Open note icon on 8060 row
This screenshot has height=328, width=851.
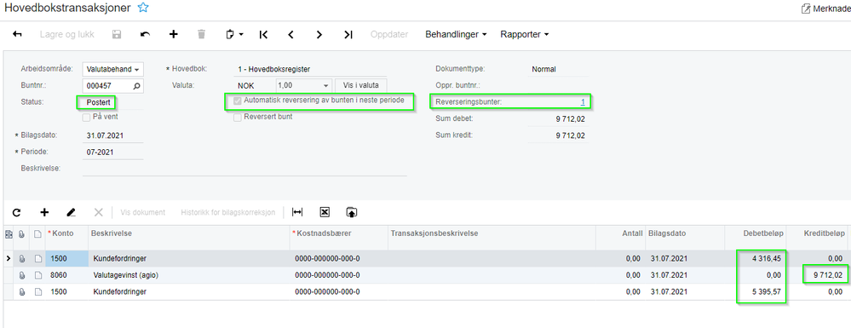(x=37, y=275)
